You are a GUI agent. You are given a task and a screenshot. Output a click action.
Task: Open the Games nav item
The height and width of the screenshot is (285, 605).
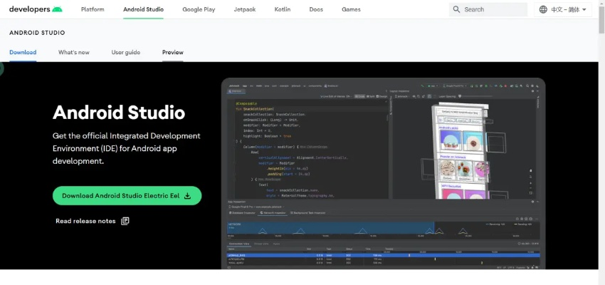coord(351,9)
